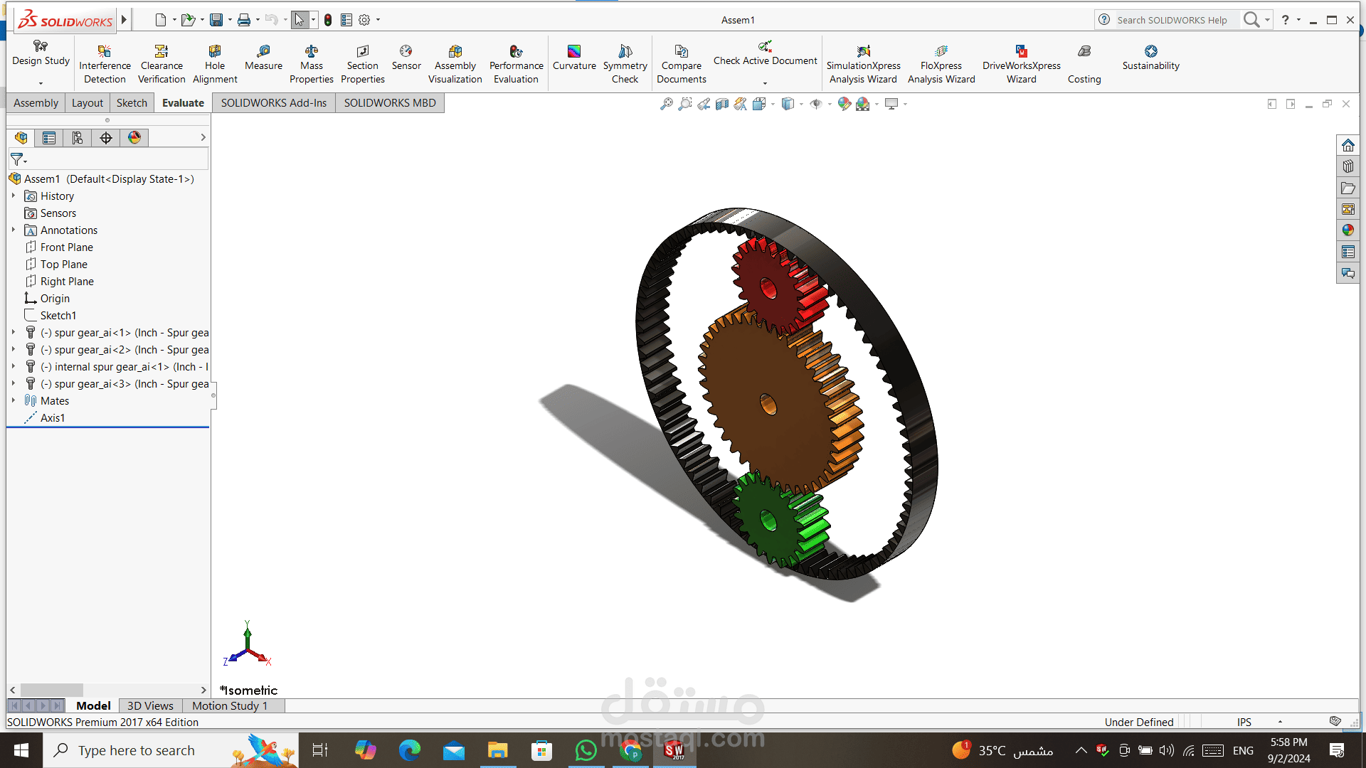Expand the History tree node
Viewport: 1366px width, 768px height.
tap(14, 196)
